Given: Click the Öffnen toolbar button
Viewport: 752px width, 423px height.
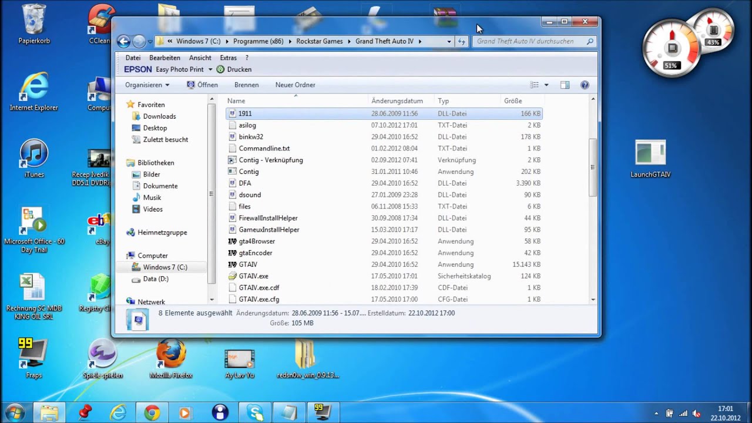Looking at the screenshot, I should 202,85.
